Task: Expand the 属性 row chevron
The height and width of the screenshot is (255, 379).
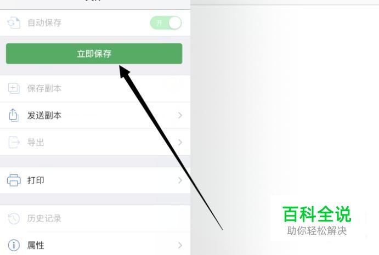Action: click(180, 245)
